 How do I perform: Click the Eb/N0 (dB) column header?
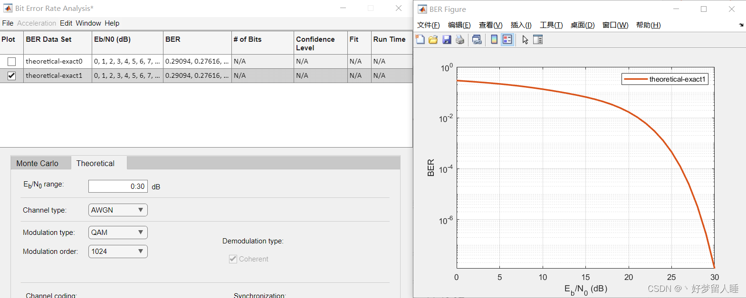click(x=127, y=42)
